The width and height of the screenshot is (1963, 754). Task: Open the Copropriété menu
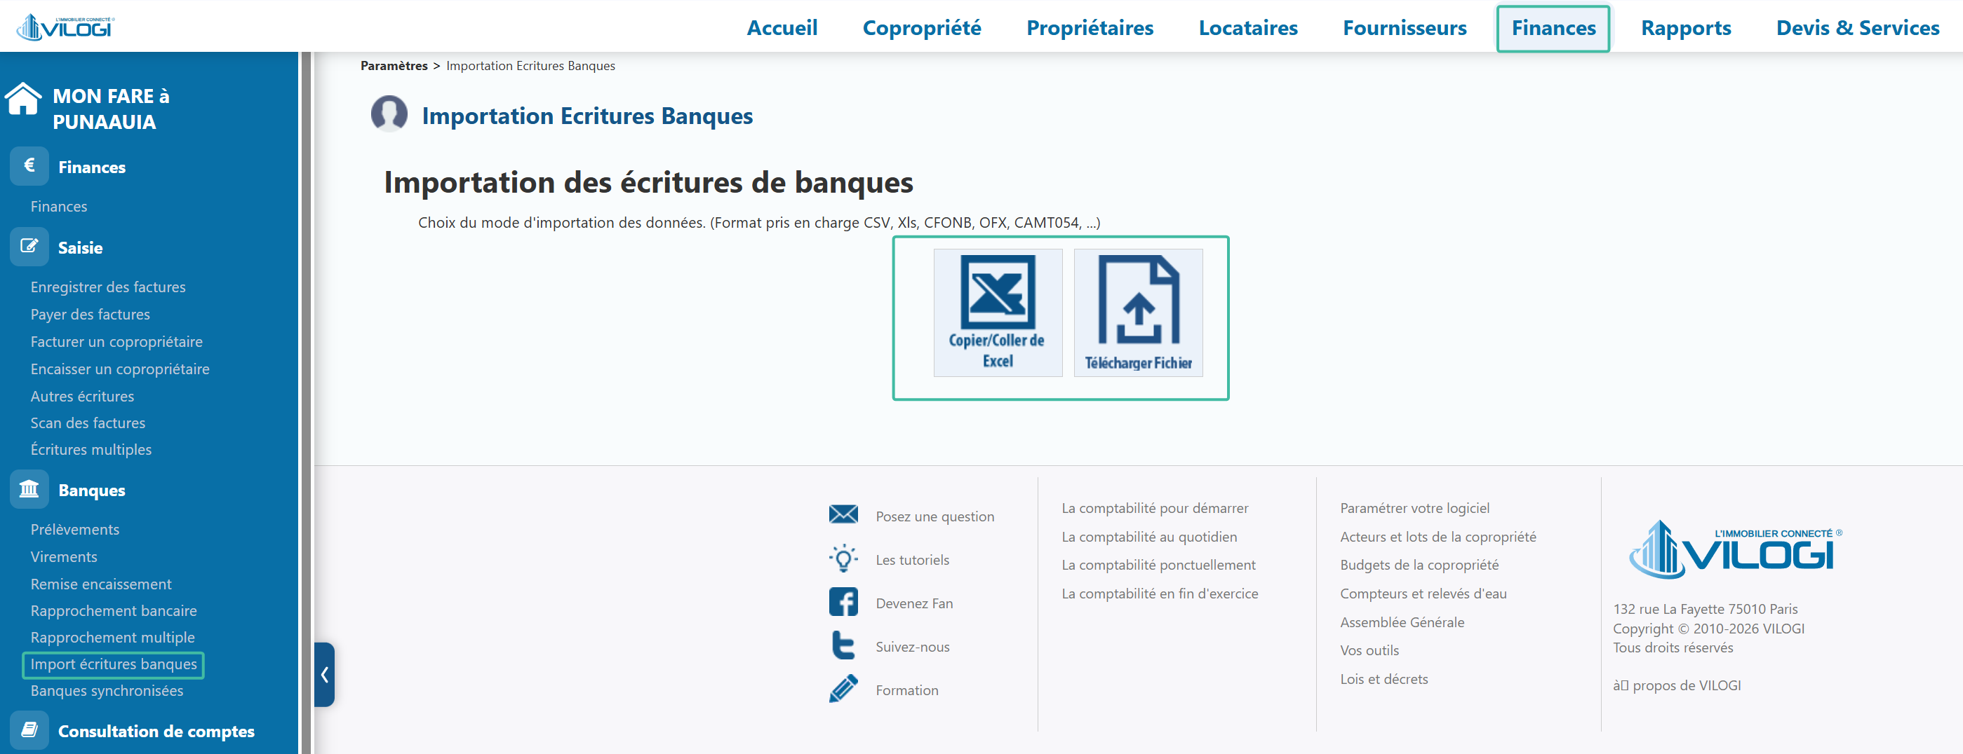pyautogui.click(x=921, y=28)
